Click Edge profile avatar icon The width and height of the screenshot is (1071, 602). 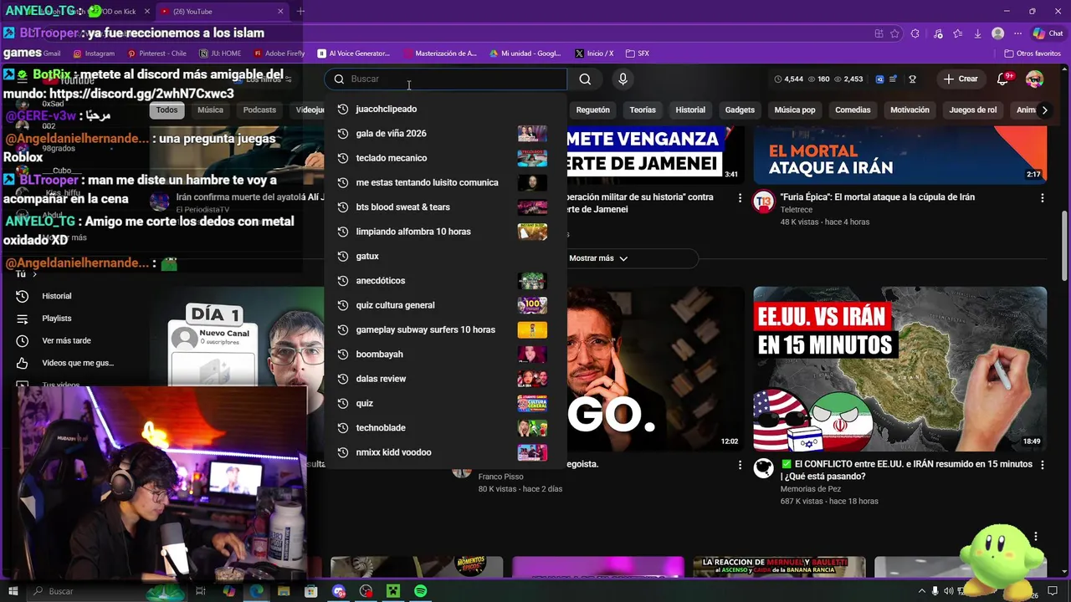tap(997, 33)
